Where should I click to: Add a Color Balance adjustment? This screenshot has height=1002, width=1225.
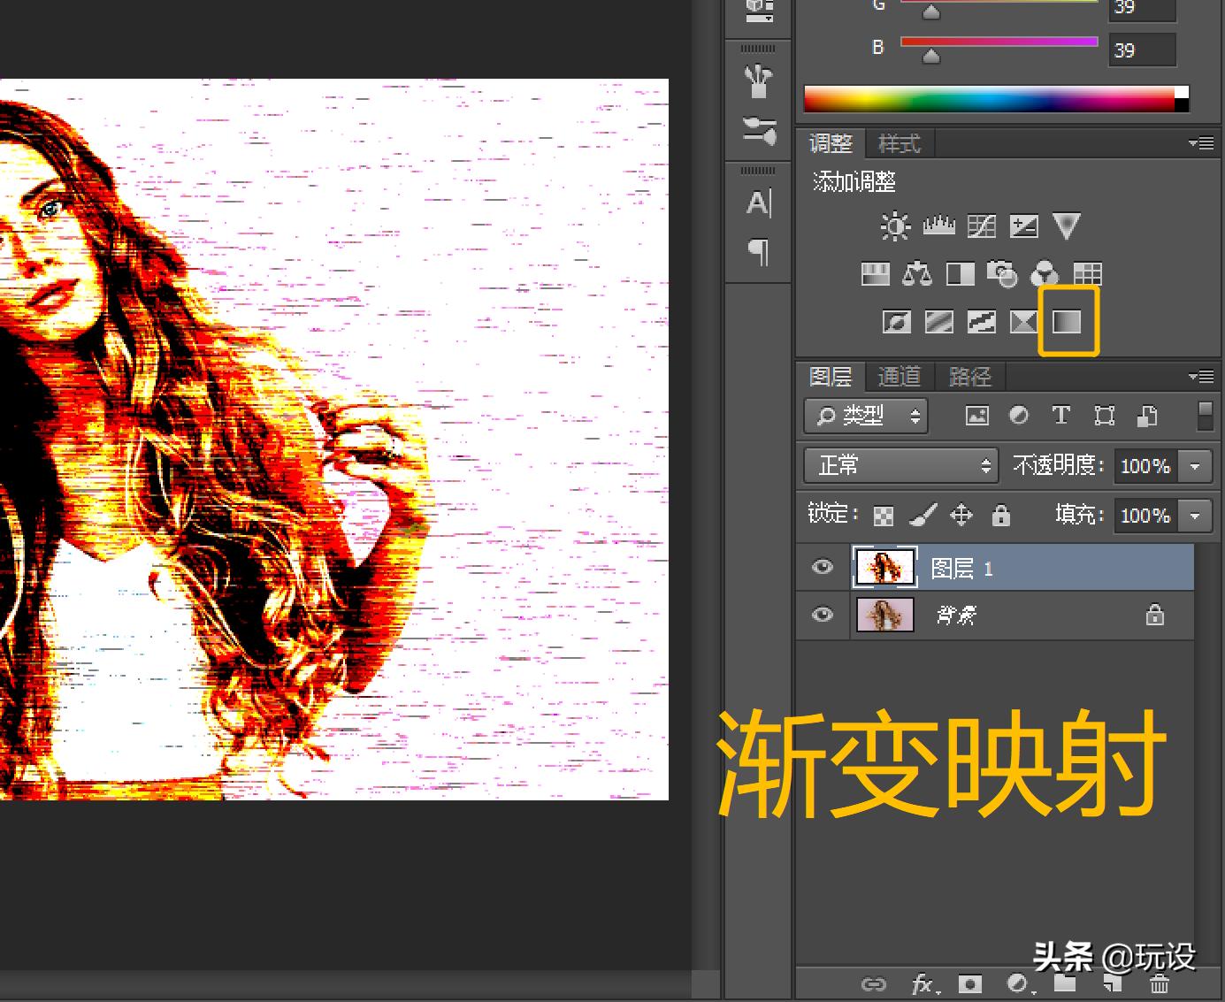click(x=917, y=274)
